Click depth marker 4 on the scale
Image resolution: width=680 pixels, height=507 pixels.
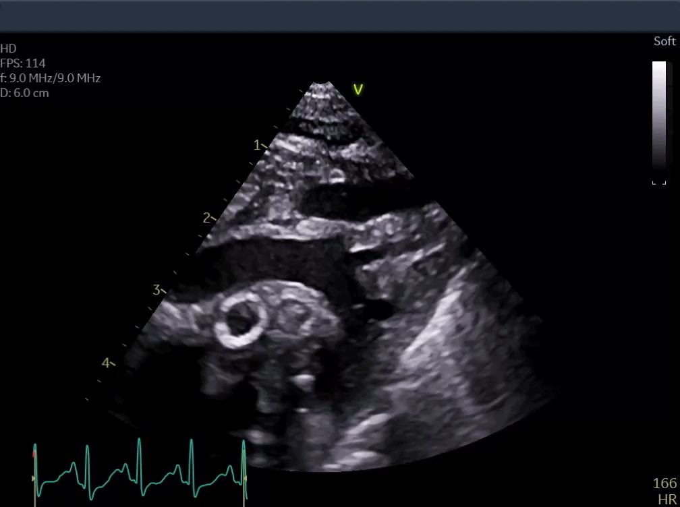(107, 363)
